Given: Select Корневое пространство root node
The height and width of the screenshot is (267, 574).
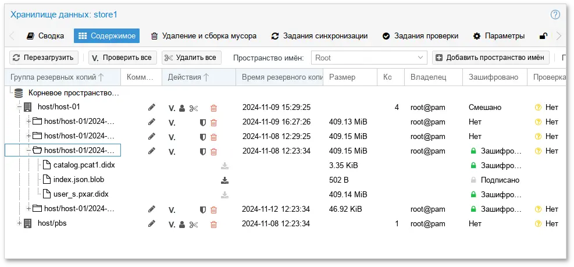Looking at the screenshot, I should point(74,93).
